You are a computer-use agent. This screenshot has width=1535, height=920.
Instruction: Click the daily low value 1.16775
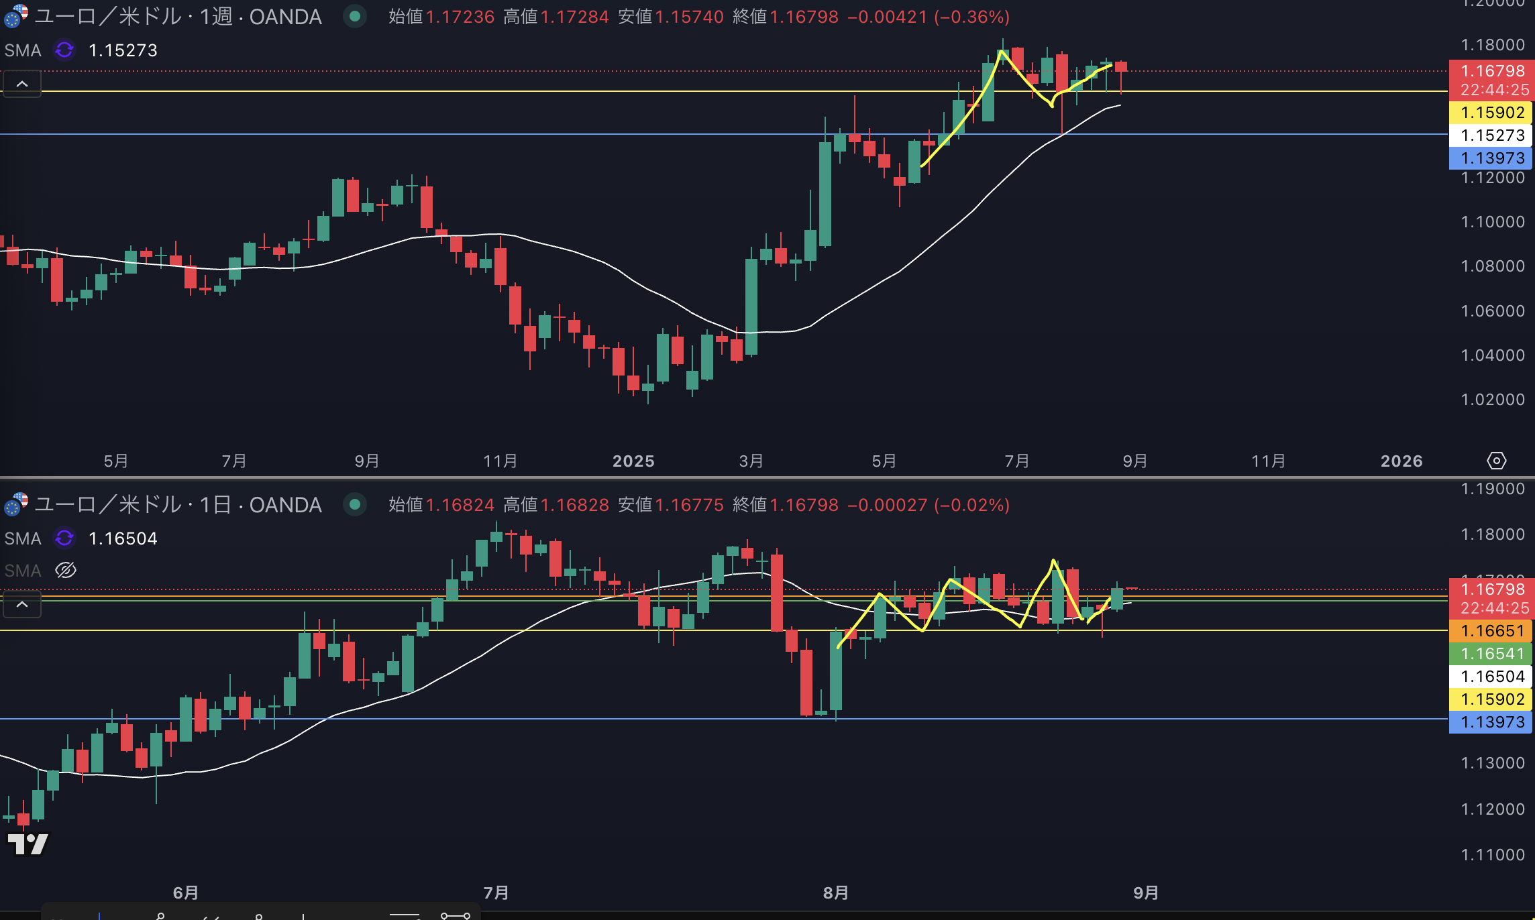click(x=690, y=505)
